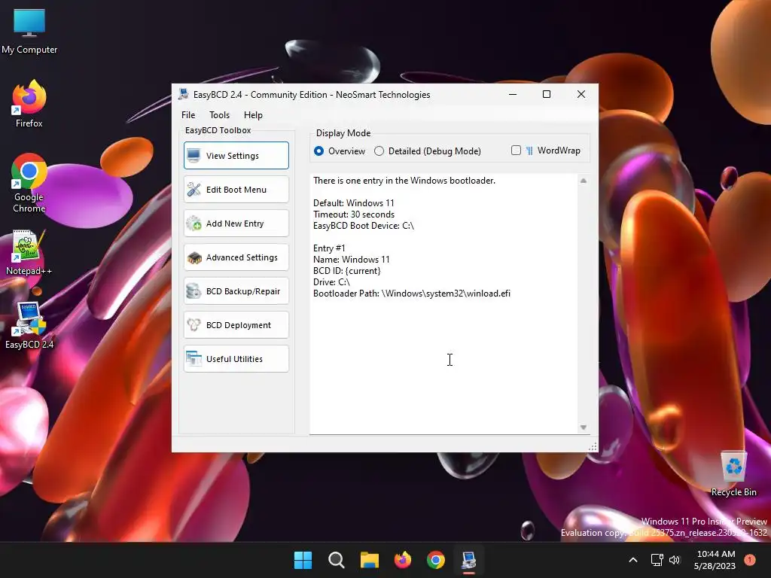Viewport: 771px width, 578px height.
Task: Click the 'Entry #1' line
Action: pos(329,248)
